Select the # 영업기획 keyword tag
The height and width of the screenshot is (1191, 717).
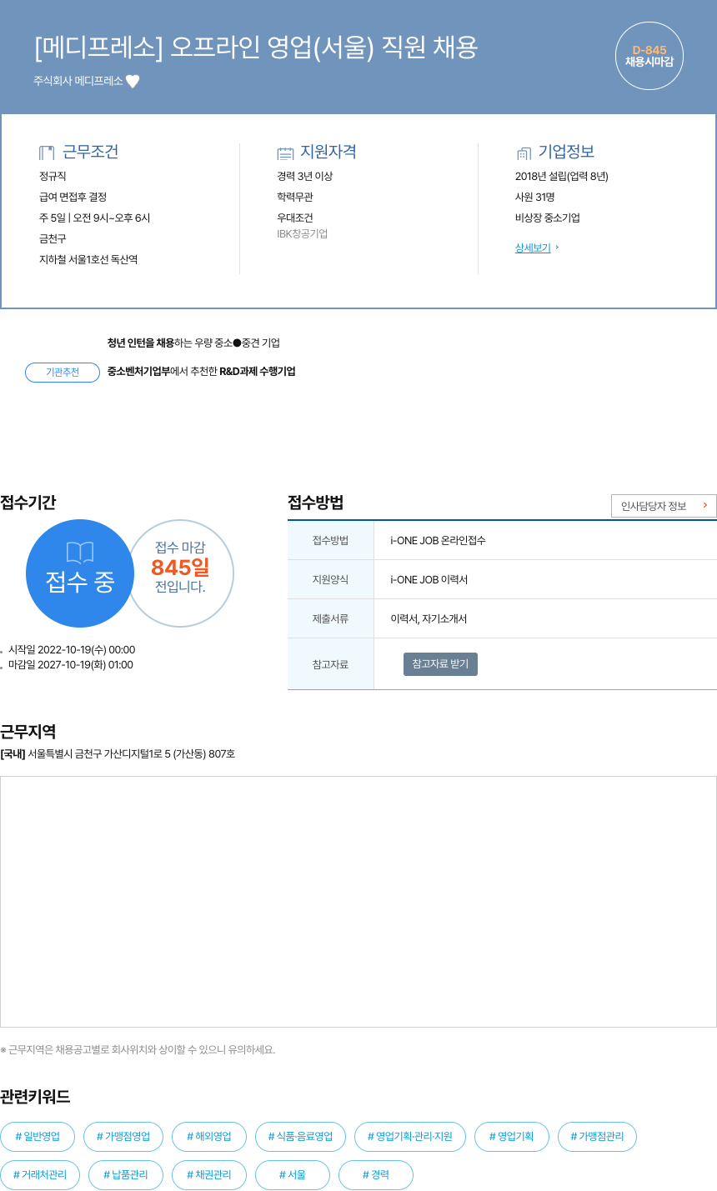click(x=512, y=1137)
